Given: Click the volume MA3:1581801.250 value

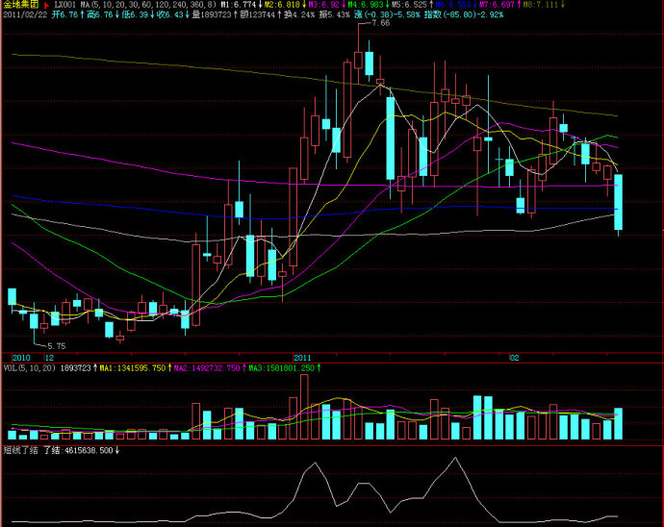Looking at the screenshot, I should [282, 368].
